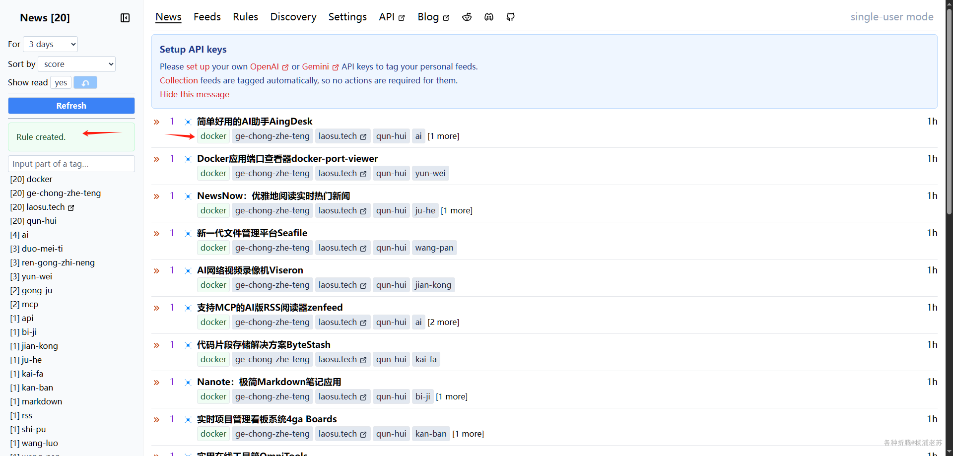Filter by '[1] rss' sidebar tag
953x456 pixels.
click(x=21, y=415)
